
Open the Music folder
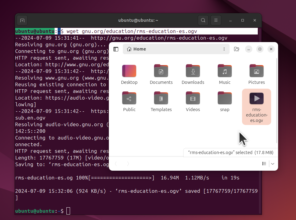click(x=225, y=74)
